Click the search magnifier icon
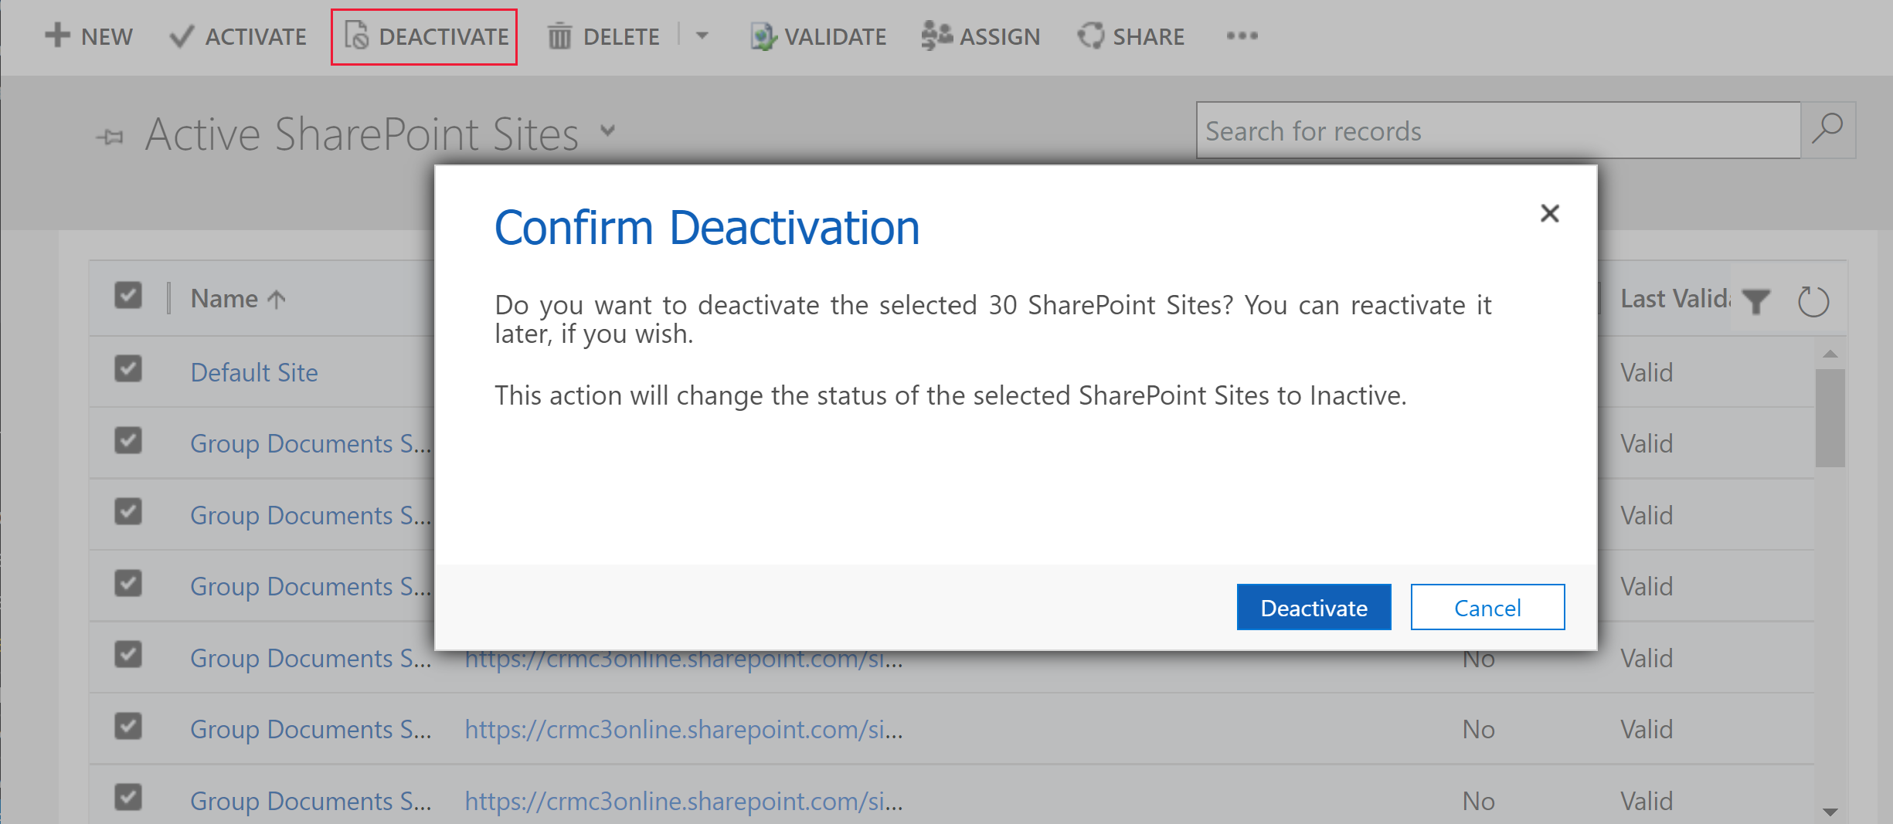Screen dimensions: 1893x824 (x=1828, y=130)
